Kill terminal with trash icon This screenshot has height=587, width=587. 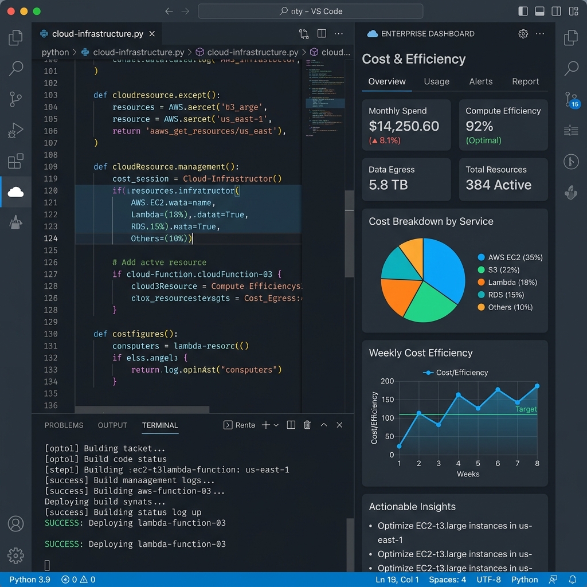point(307,425)
